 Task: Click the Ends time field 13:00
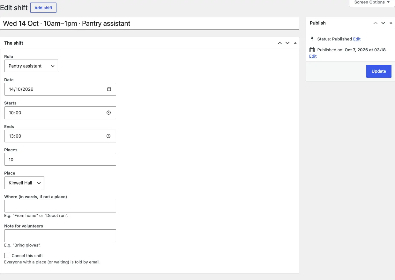(60, 136)
